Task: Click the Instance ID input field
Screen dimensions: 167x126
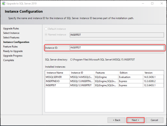Action: [117, 48]
